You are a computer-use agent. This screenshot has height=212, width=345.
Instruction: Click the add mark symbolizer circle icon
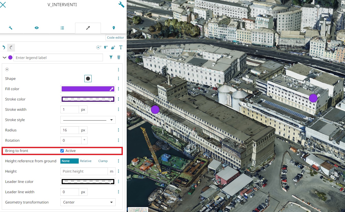click(x=99, y=47)
